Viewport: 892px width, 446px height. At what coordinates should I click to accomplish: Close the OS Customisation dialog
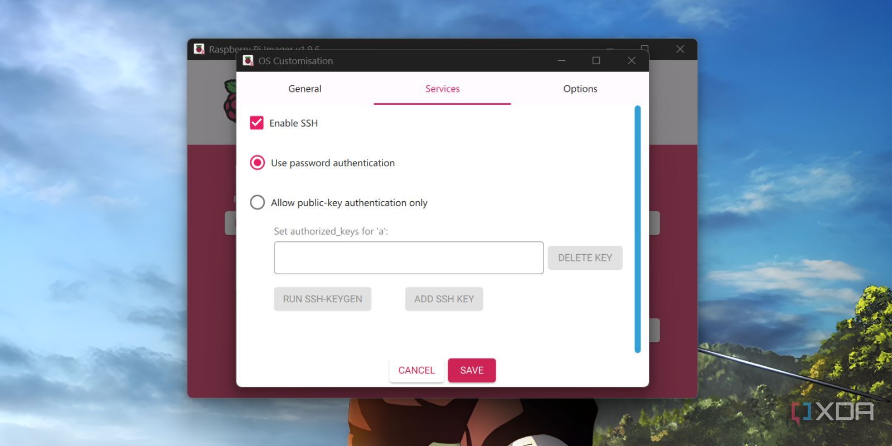pos(631,60)
